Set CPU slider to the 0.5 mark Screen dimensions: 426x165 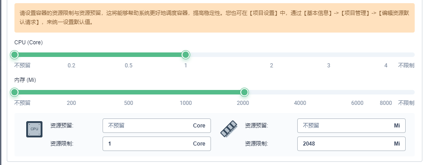coord(128,55)
